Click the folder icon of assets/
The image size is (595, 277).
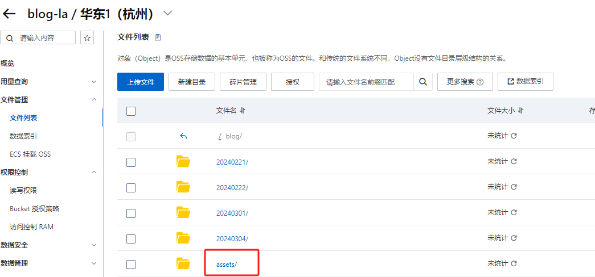[x=183, y=263]
